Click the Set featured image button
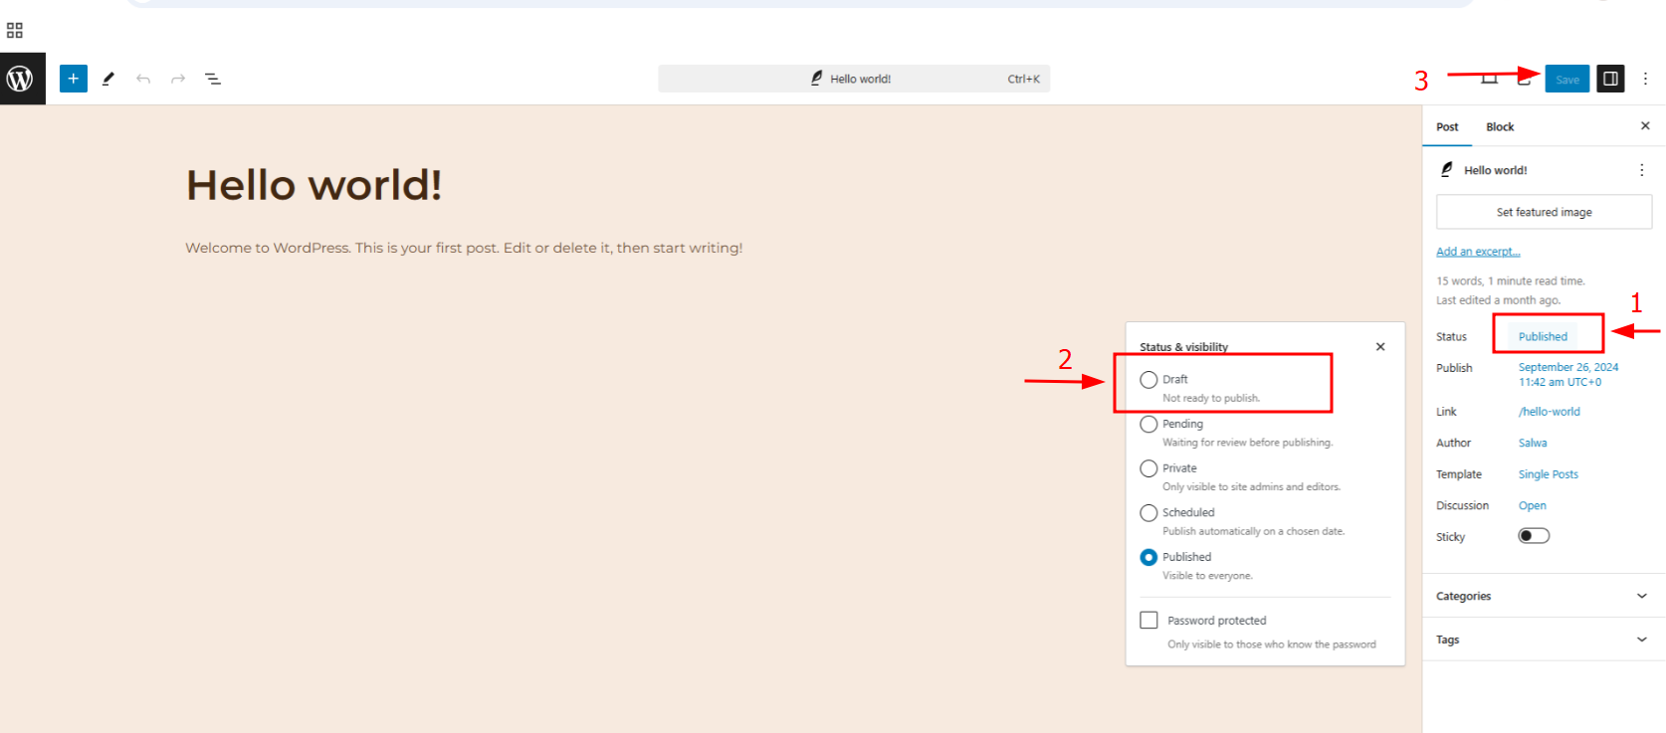1666x733 pixels. tap(1544, 212)
